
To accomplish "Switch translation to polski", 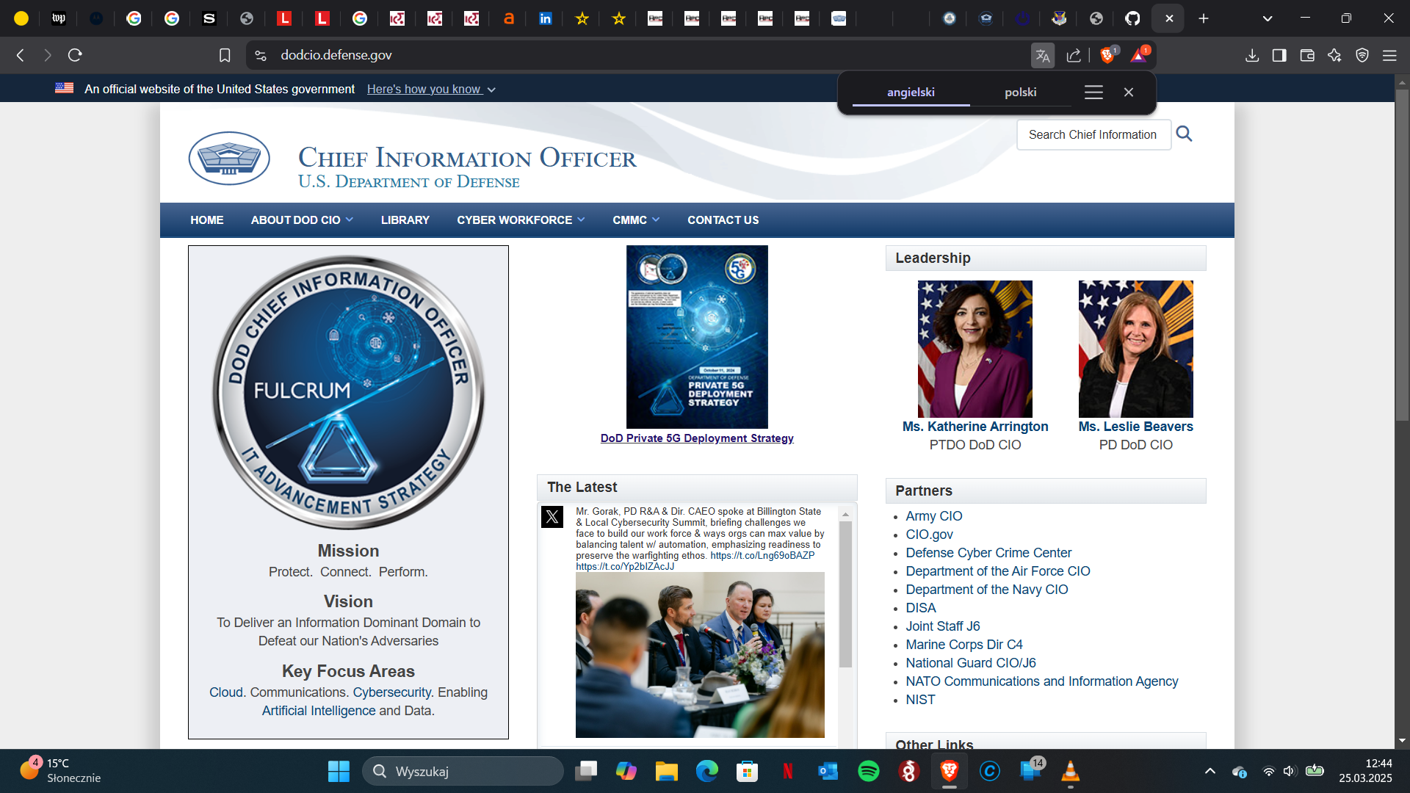I will (x=1020, y=92).
